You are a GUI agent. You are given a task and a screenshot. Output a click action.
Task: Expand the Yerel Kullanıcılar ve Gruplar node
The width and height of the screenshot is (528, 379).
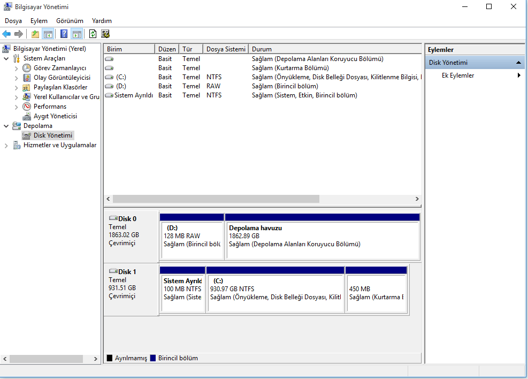(16, 97)
